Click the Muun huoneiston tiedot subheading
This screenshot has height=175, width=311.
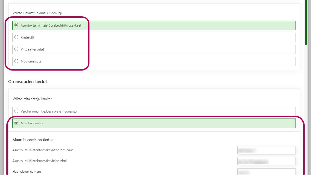(x=33, y=140)
